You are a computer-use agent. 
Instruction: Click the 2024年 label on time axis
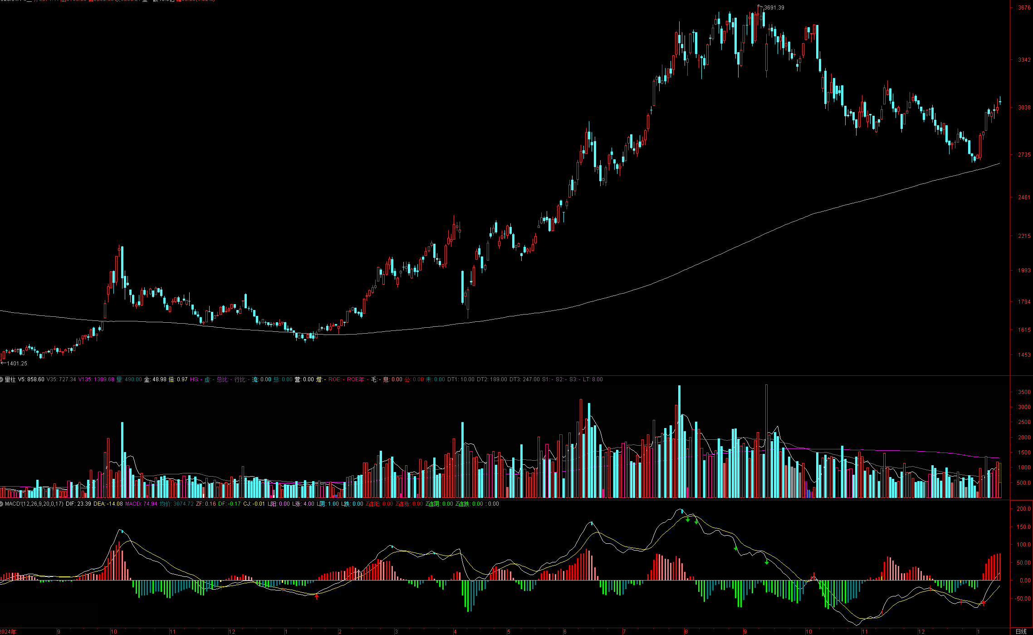tap(8, 631)
